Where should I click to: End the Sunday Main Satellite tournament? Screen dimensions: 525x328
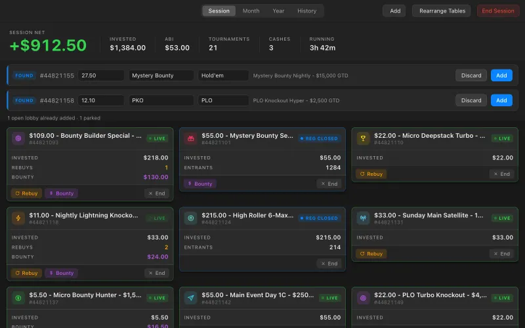pyautogui.click(x=501, y=254)
